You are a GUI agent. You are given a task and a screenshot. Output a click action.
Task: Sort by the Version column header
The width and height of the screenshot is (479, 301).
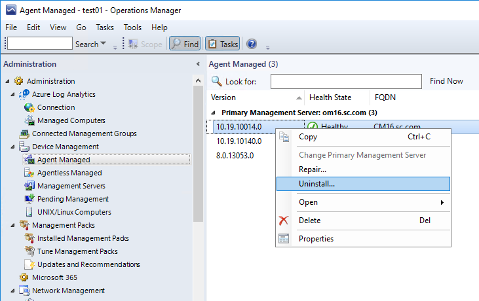256,97
